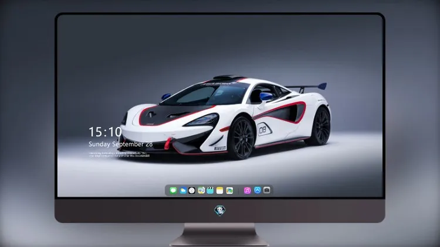Open the Photos gallery app in dock

click(x=229, y=190)
